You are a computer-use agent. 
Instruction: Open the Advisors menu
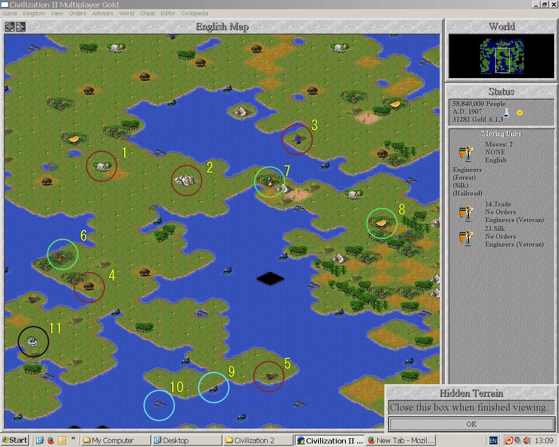click(x=103, y=13)
